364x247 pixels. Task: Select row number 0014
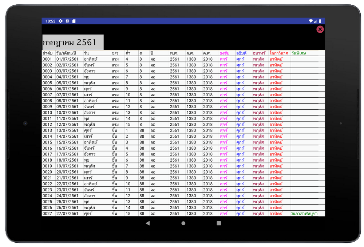pyautogui.click(x=47, y=137)
